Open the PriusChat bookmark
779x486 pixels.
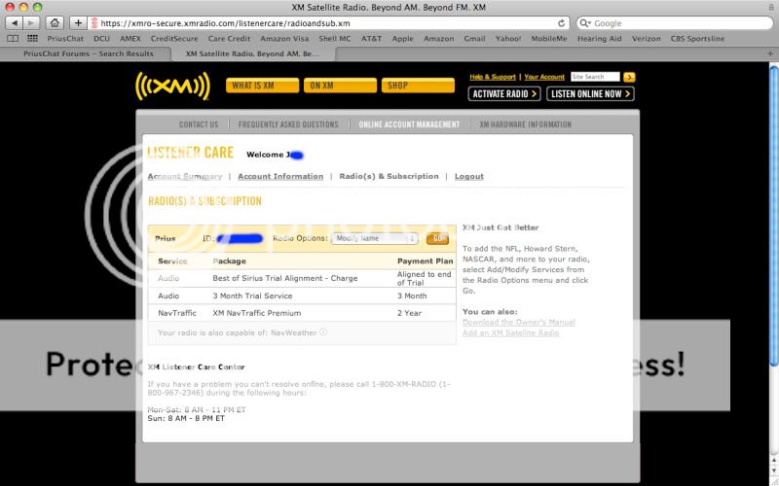tap(65, 38)
